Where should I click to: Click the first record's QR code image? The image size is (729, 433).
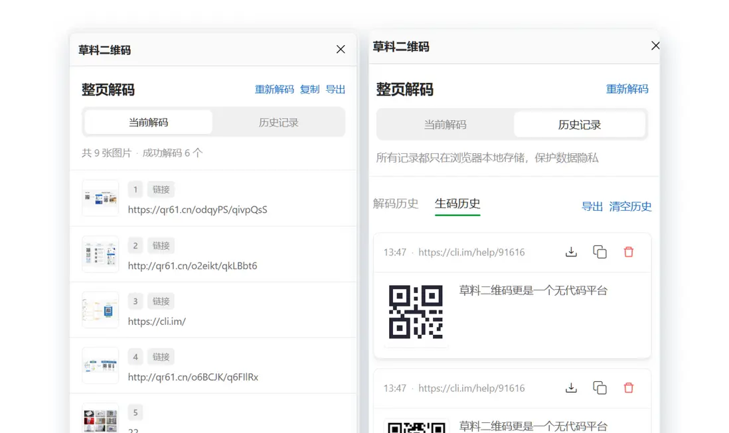(416, 312)
